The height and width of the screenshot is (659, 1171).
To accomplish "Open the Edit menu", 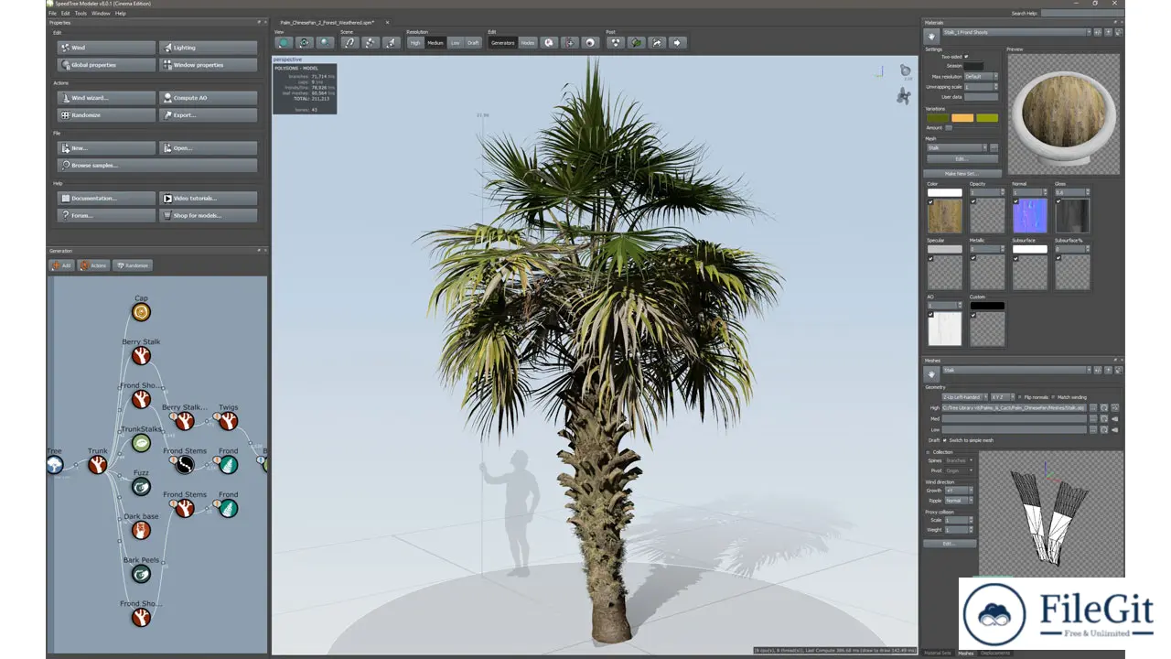I will 65,14.
